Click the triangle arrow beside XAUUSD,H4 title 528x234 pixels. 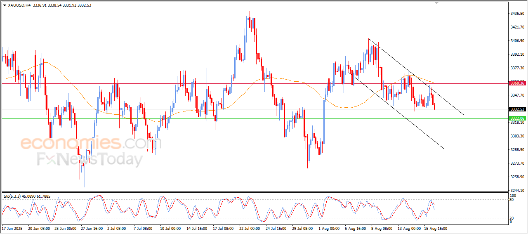(x=5, y=5)
